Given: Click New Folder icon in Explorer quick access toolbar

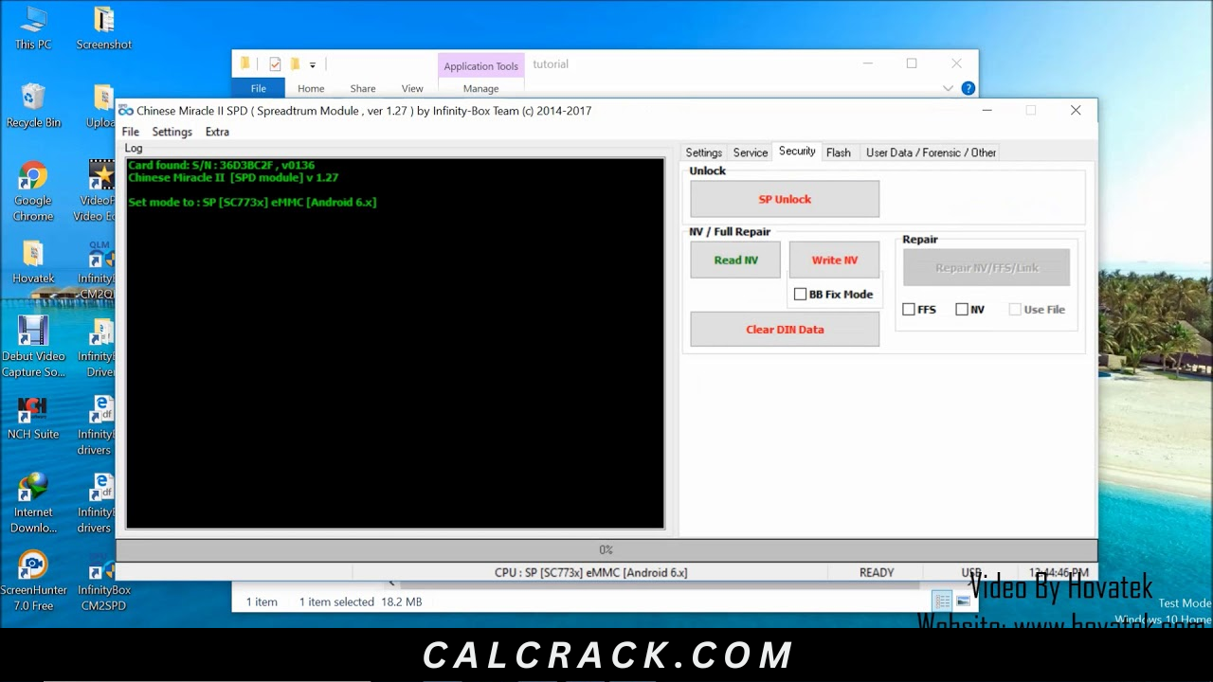Looking at the screenshot, I should 295,64.
